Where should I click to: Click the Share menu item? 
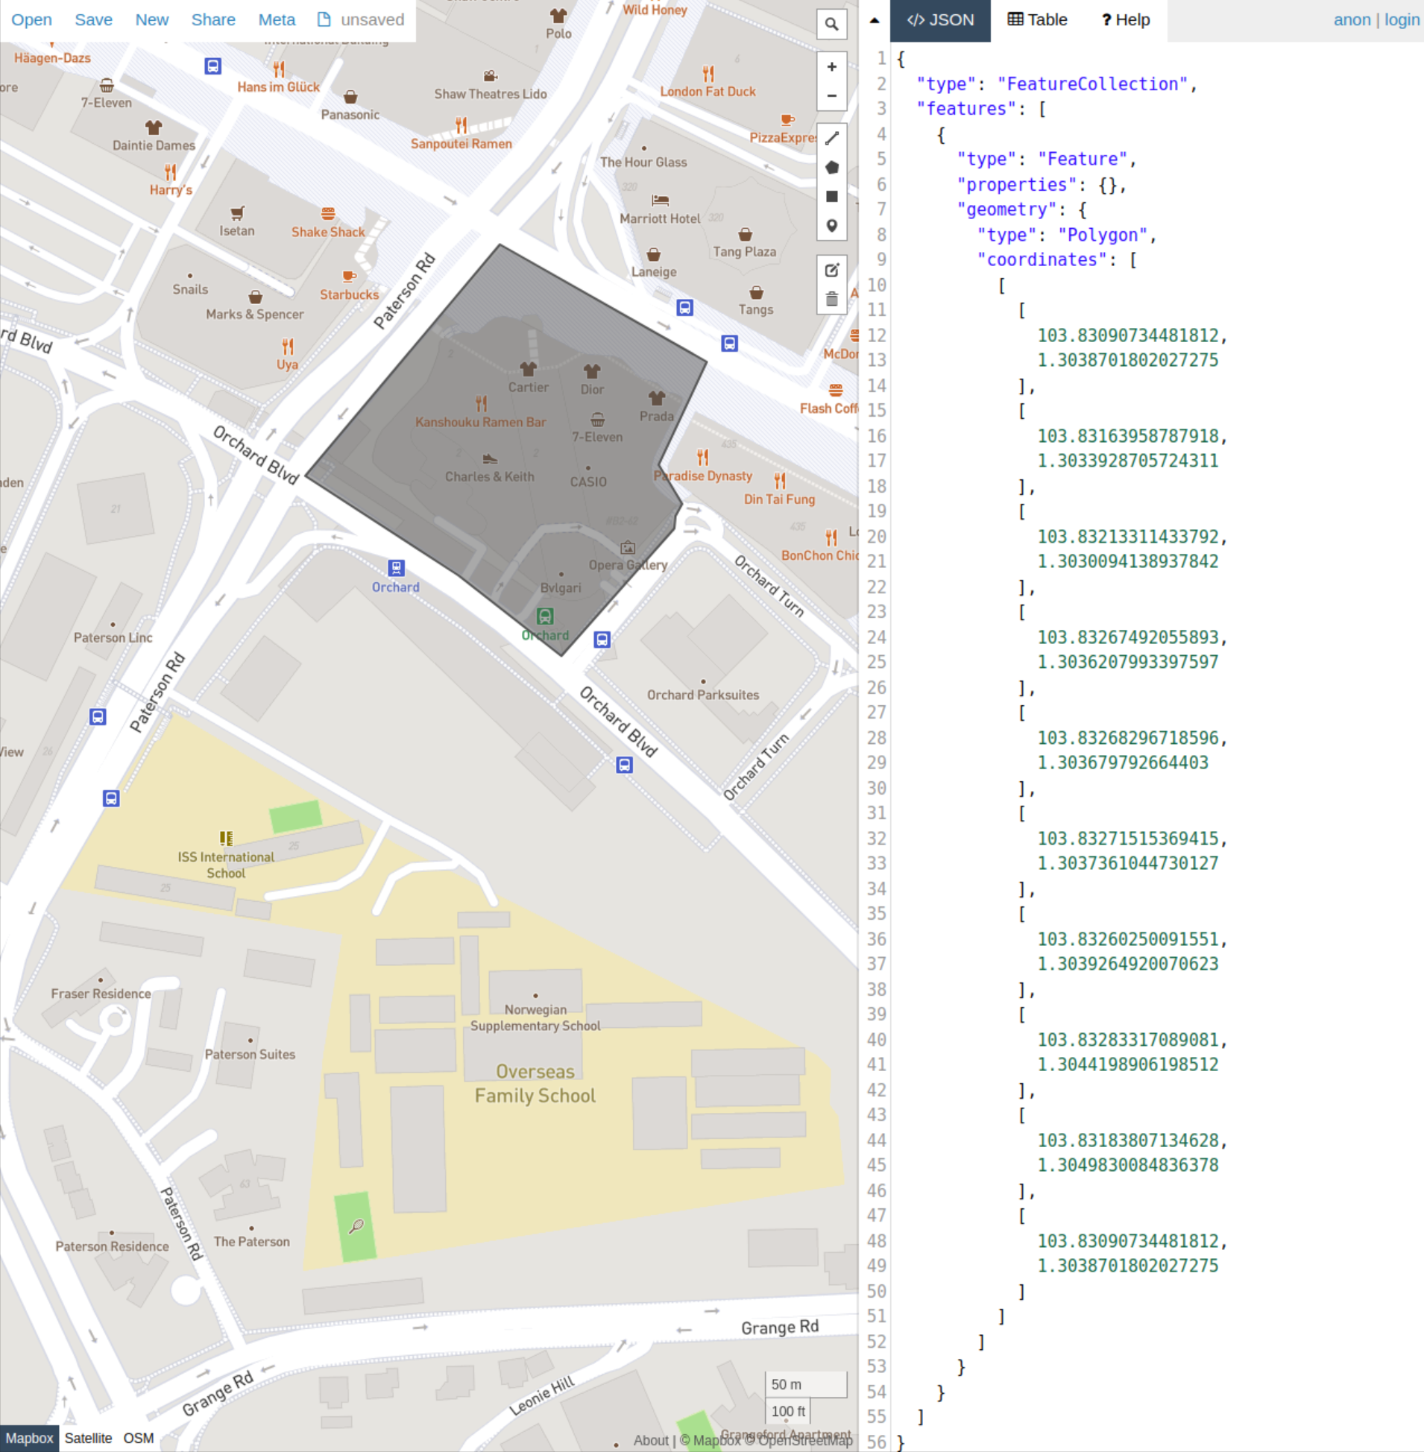pos(213,20)
